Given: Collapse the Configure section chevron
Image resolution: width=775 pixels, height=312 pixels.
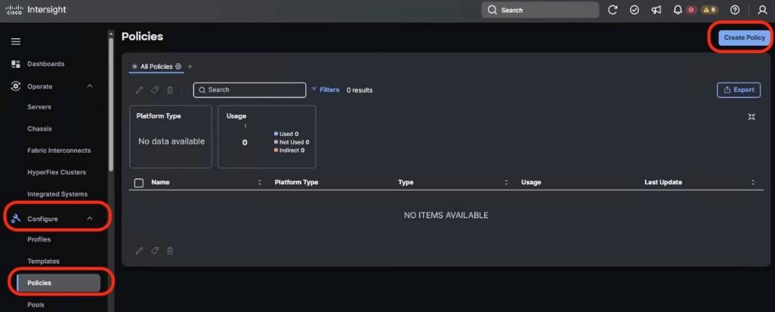Looking at the screenshot, I should coord(89,218).
